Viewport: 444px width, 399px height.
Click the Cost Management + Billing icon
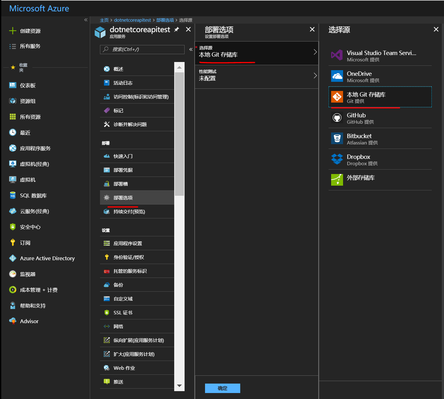pos(13,290)
